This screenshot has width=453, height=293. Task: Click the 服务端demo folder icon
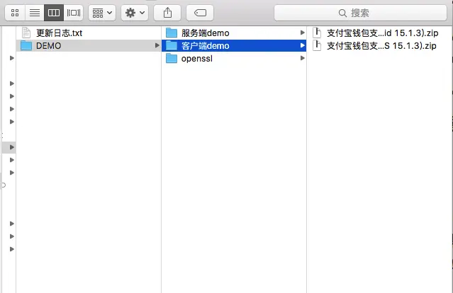click(x=172, y=33)
